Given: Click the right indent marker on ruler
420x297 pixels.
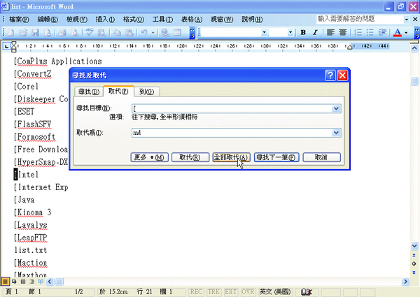Looking at the screenshot, I should pyautogui.click(x=349, y=48).
